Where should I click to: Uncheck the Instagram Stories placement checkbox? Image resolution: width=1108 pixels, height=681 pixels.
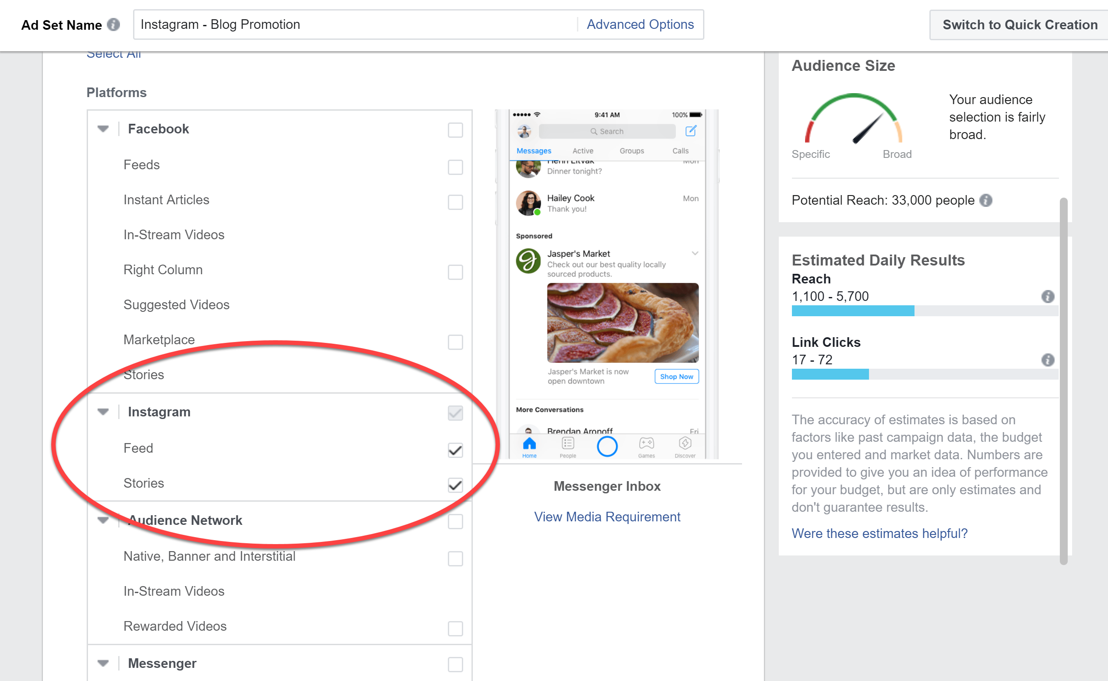pos(455,485)
